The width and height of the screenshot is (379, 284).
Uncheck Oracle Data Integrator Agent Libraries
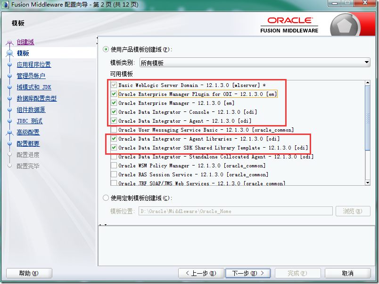coord(114,138)
